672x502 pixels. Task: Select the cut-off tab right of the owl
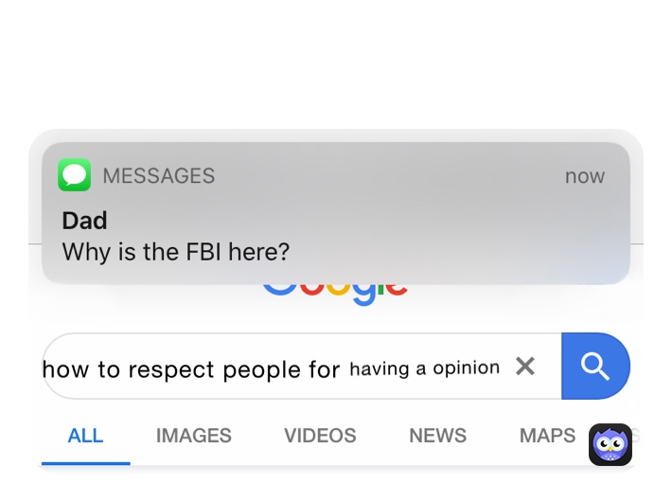click(x=637, y=436)
